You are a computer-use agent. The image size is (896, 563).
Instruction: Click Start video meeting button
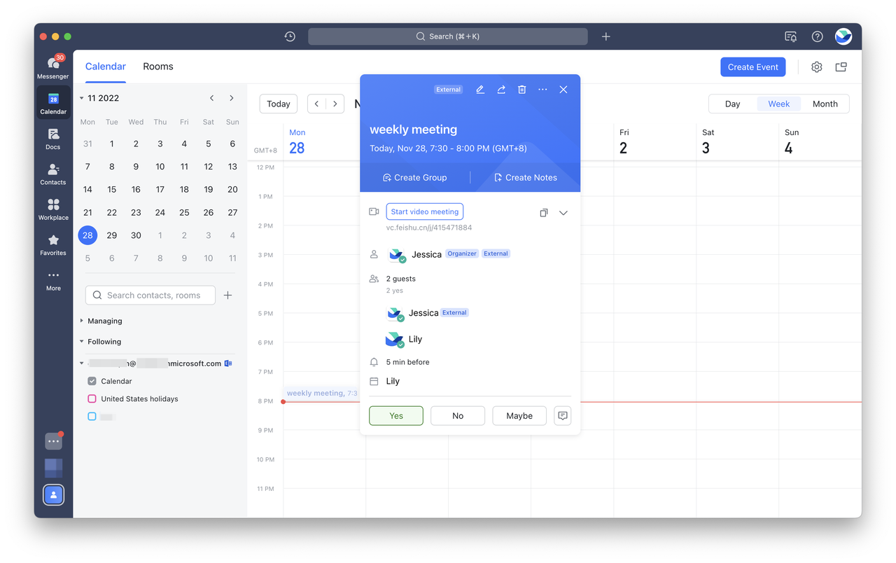424,211
